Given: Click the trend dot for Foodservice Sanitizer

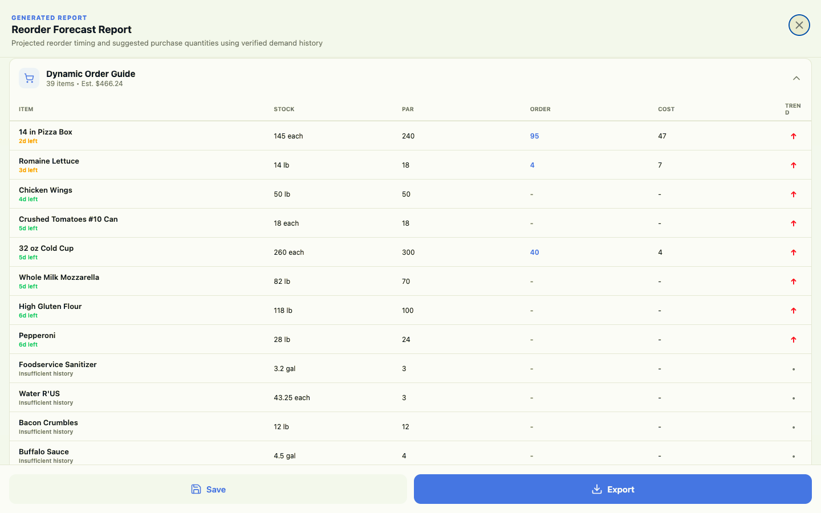Looking at the screenshot, I should (x=793, y=369).
